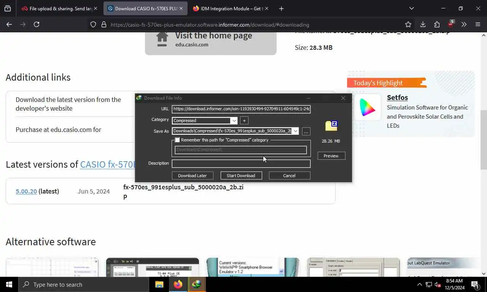Close the File upload & sharing tab
This screenshot has width=487, height=292.
pyautogui.click(x=95, y=8)
